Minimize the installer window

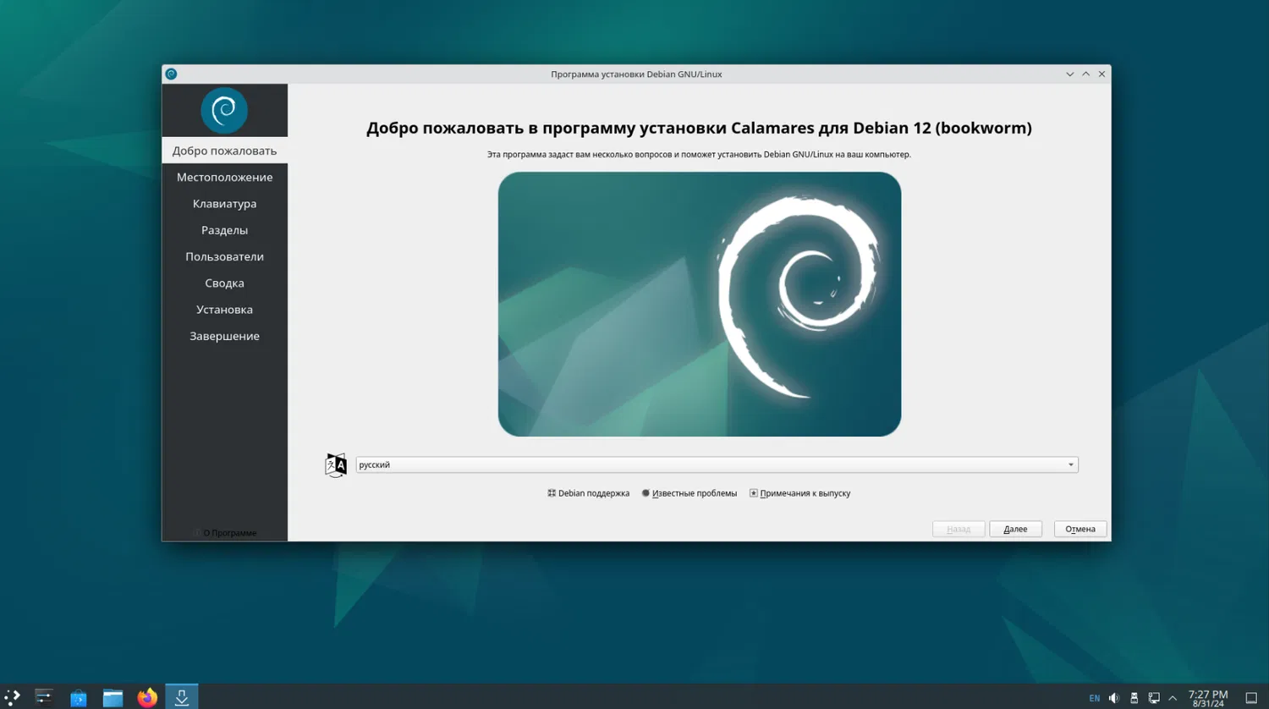(x=1070, y=74)
